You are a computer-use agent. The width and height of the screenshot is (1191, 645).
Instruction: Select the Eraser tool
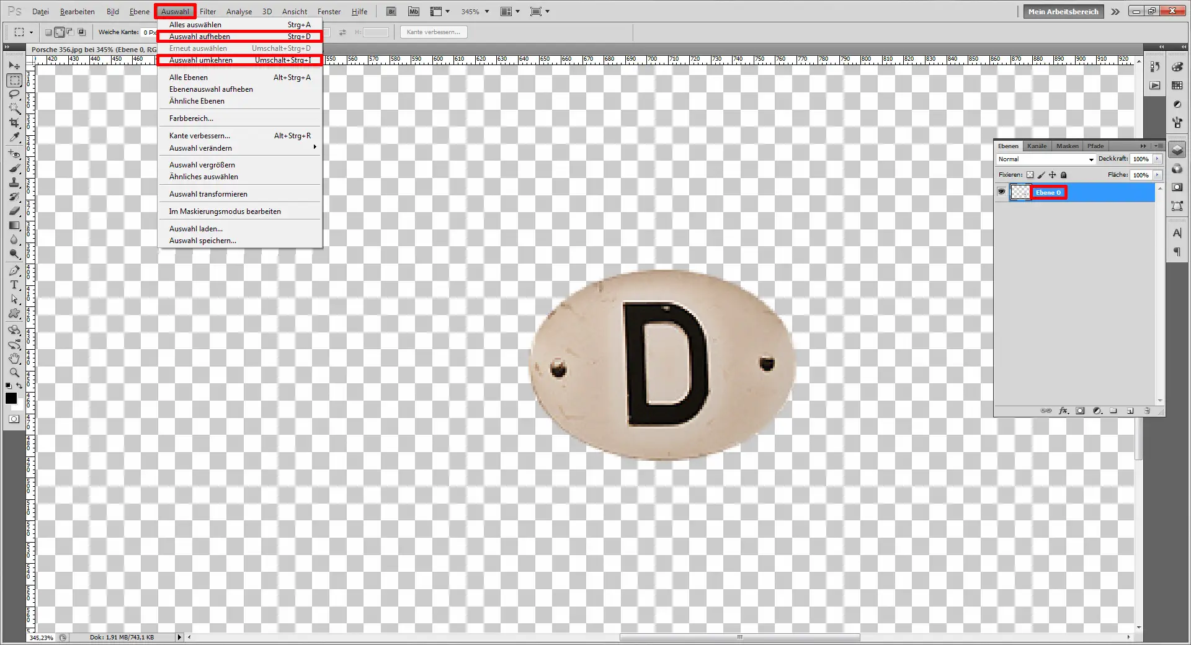click(x=14, y=211)
